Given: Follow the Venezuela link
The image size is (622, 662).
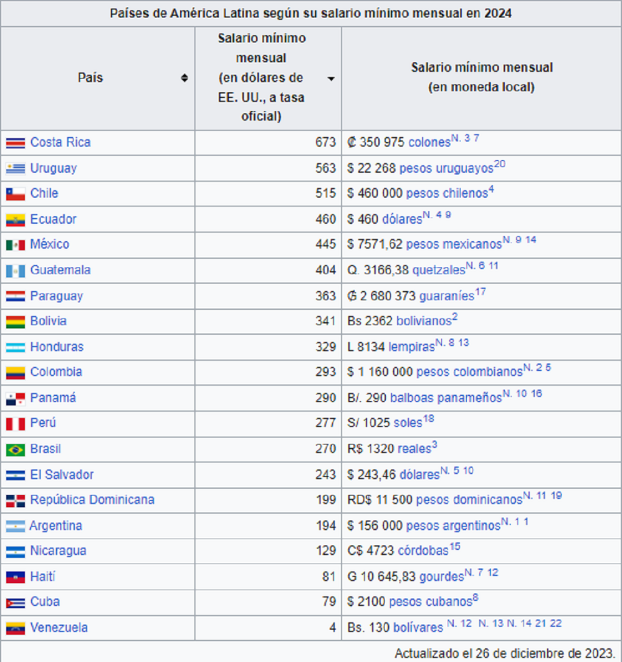Looking at the screenshot, I should pyautogui.click(x=59, y=628).
